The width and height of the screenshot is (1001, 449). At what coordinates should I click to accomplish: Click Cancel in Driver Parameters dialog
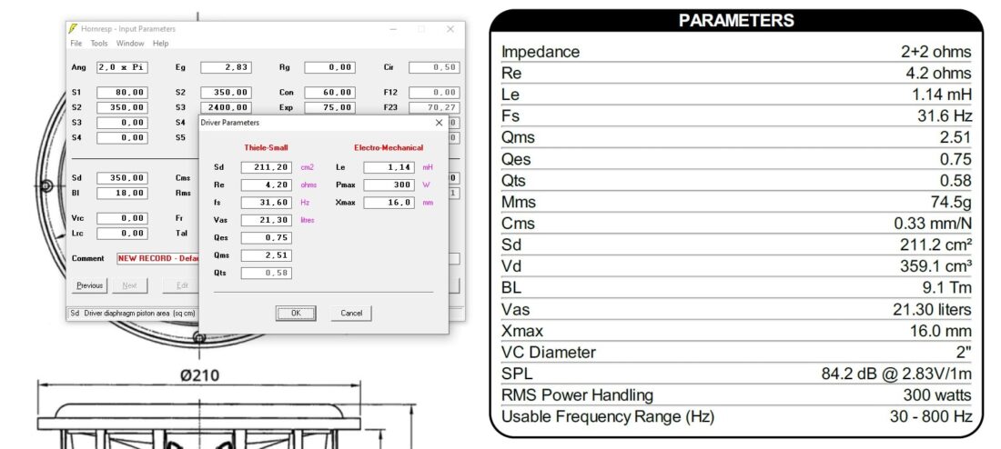(351, 314)
